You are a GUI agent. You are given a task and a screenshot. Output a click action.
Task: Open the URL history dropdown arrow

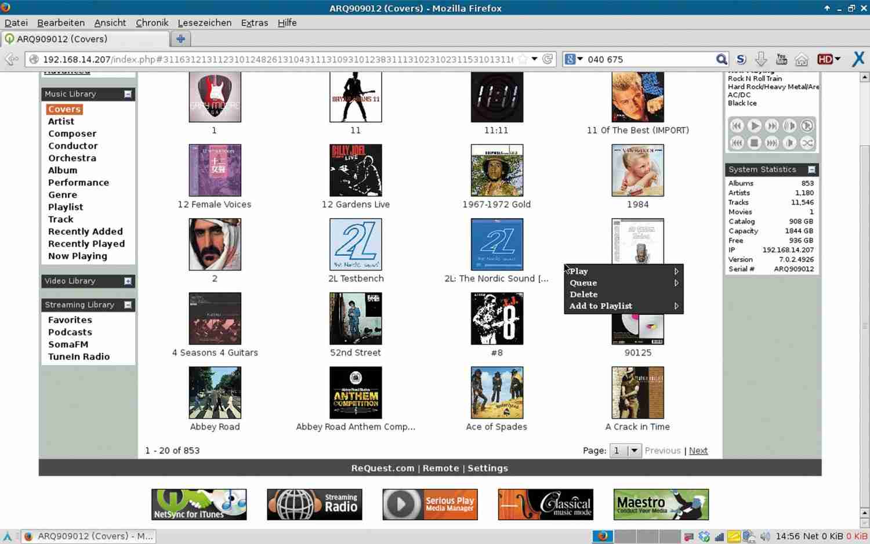[534, 59]
